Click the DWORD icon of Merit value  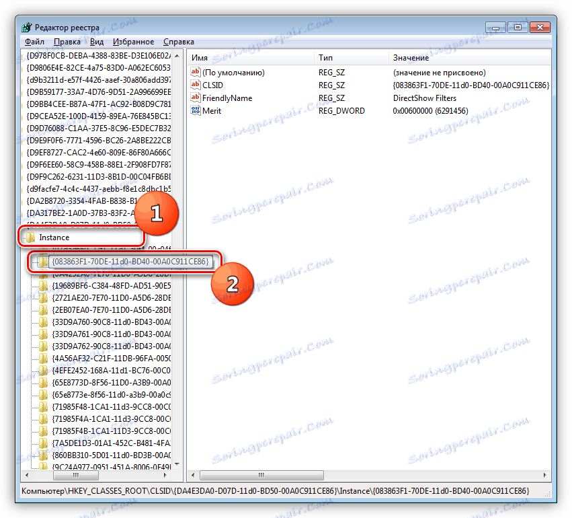[x=196, y=110]
